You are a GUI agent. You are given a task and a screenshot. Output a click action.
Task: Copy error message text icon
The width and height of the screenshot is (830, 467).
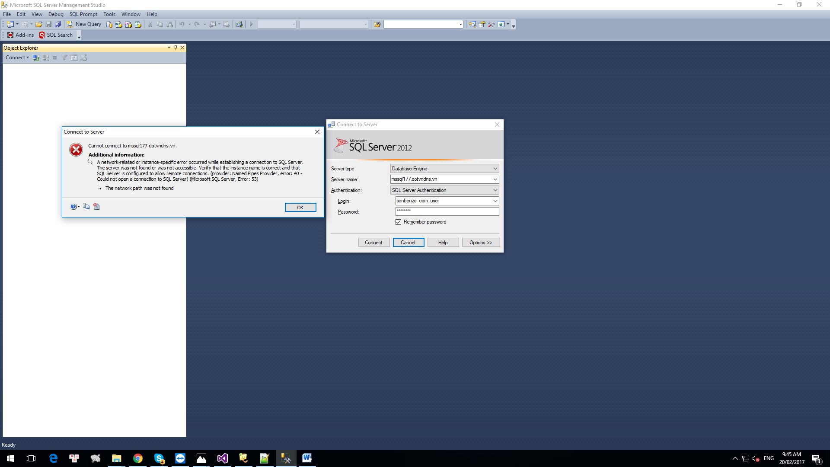(x=86, y=207)
